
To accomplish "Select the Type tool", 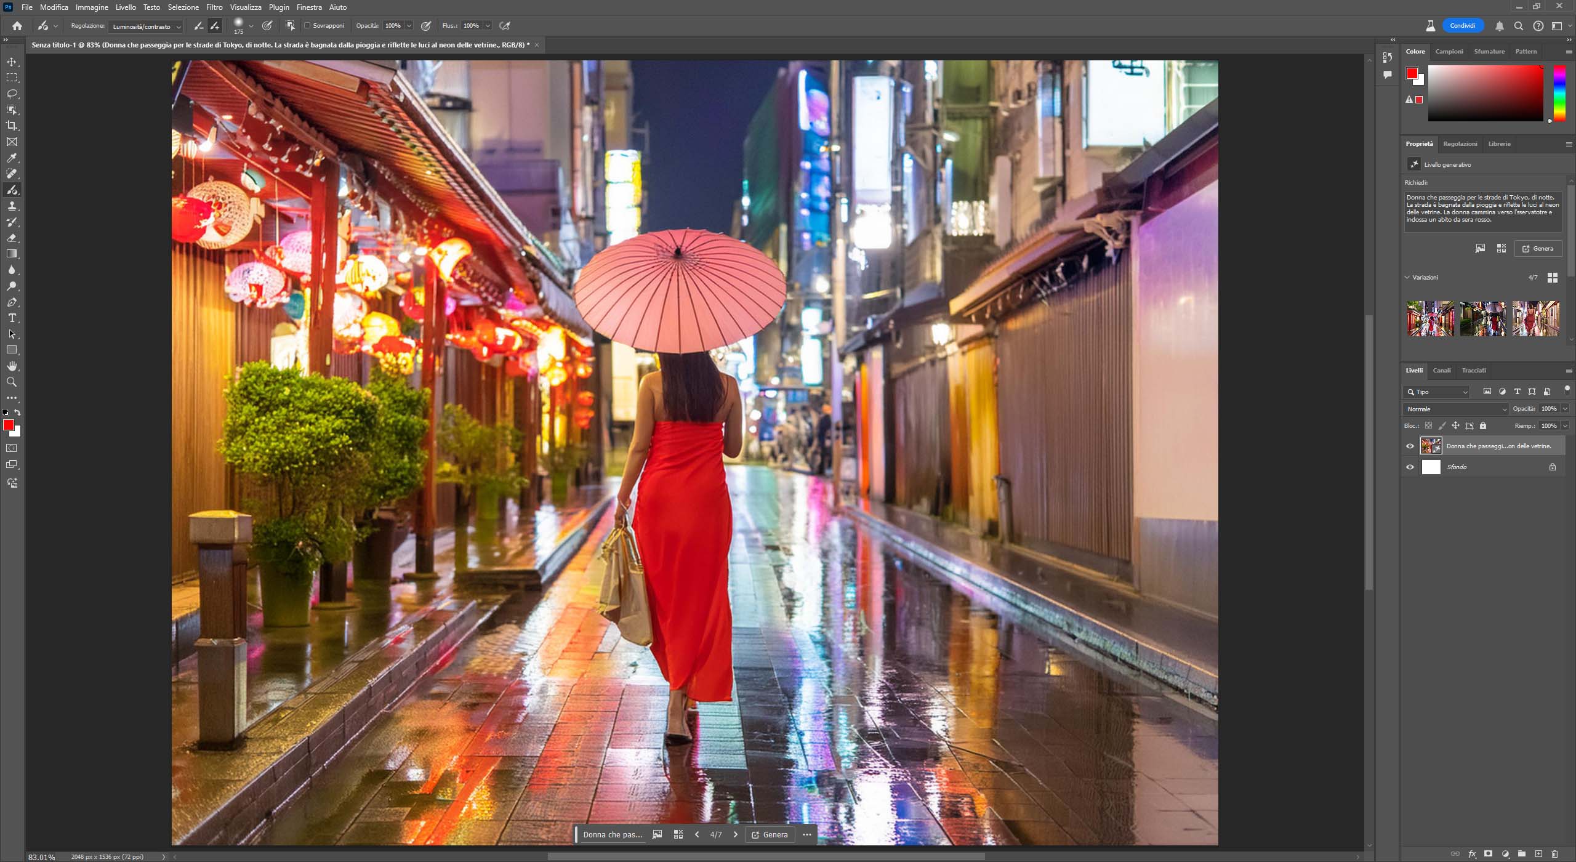I will click(x=12, y=318).
